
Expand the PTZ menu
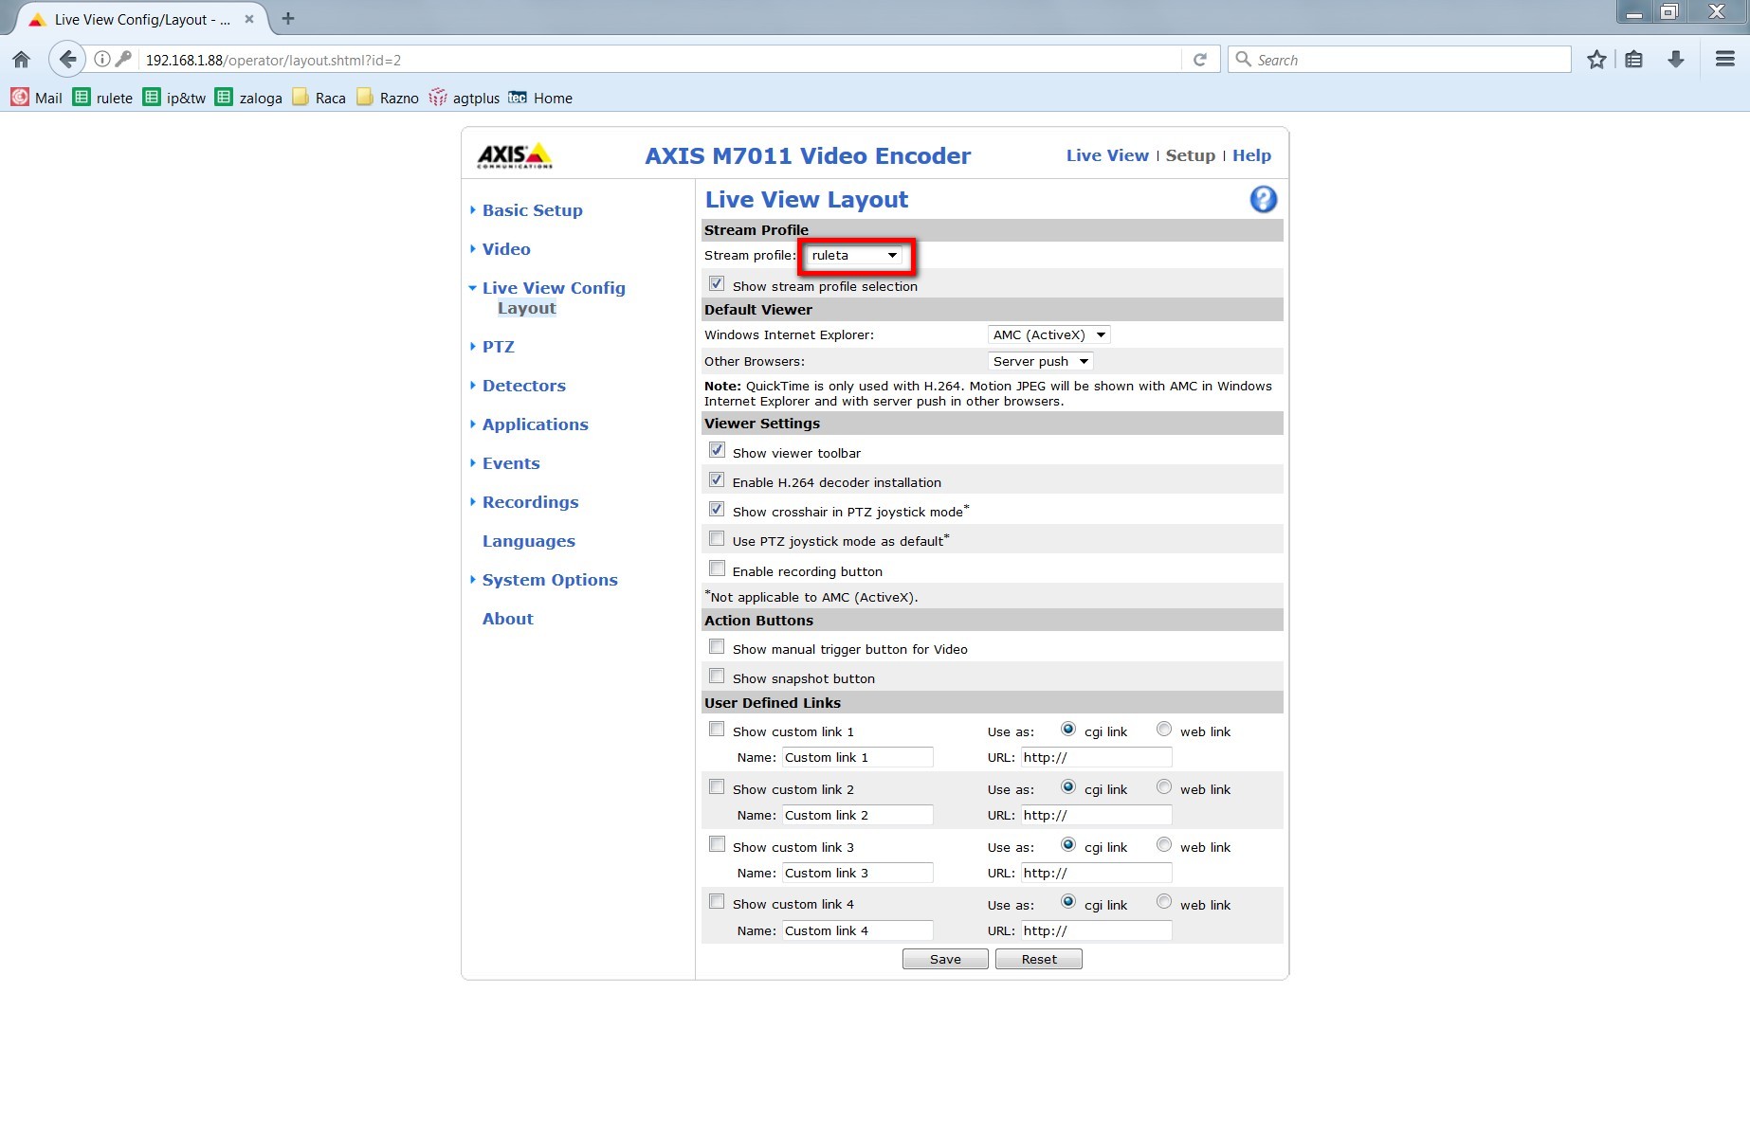(x=498, y=347)
